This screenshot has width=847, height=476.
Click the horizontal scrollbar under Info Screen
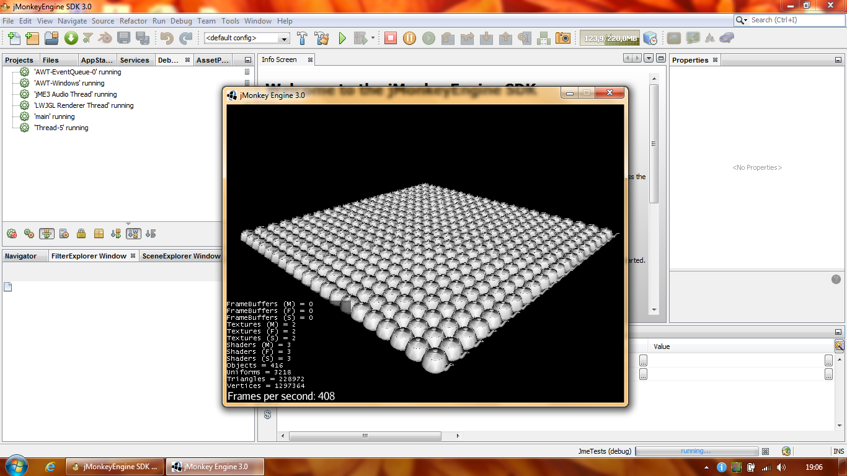[365, 436]
